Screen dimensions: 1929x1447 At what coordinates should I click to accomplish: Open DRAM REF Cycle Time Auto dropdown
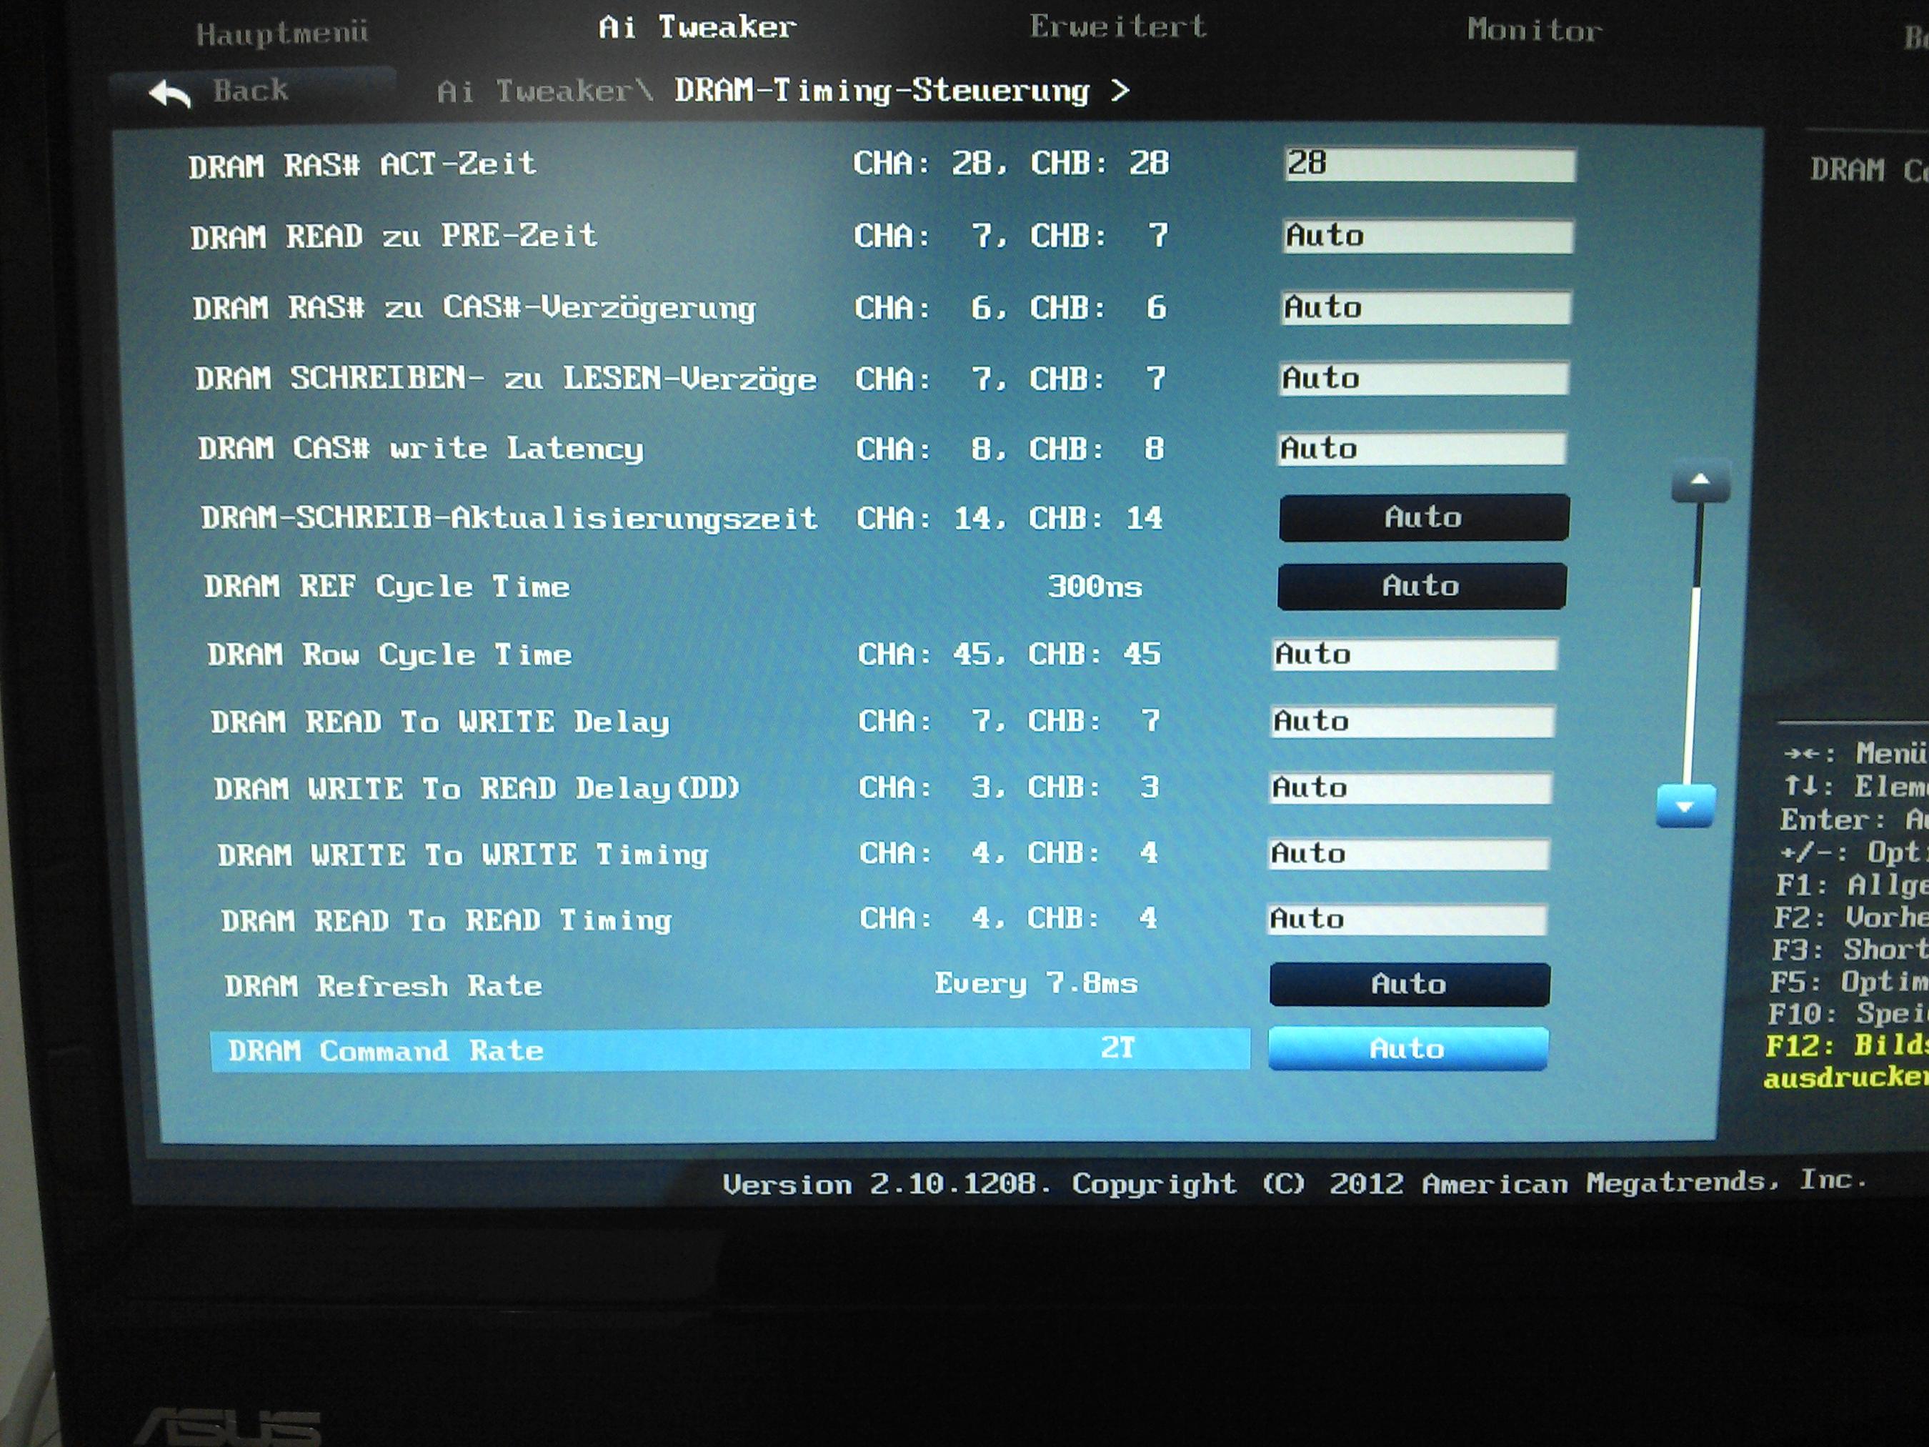(1422, 585)
